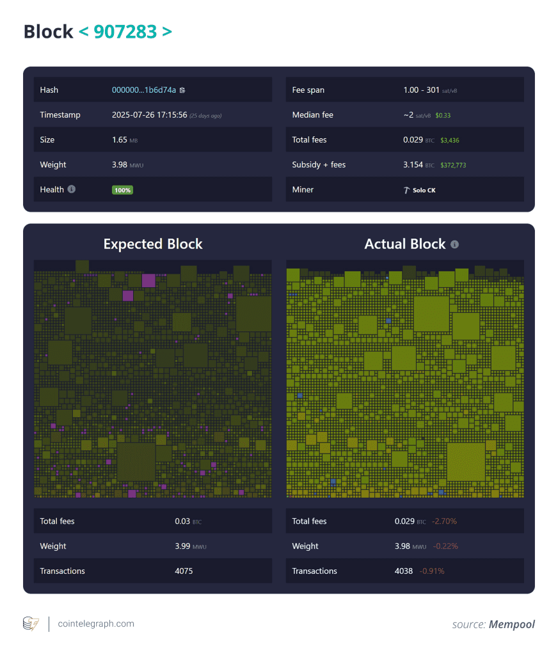Click info icon beside Actual Block heading
This screenshot has width=558, height=655.
tap(454, 244)
